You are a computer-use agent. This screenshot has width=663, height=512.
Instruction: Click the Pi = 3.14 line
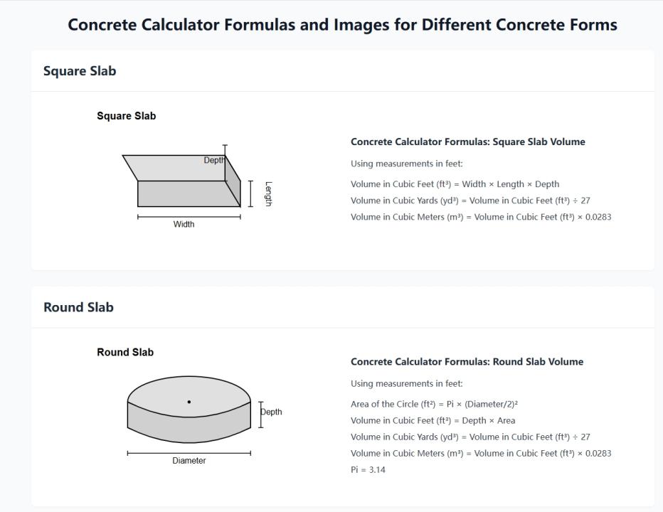tap(368, 470)
